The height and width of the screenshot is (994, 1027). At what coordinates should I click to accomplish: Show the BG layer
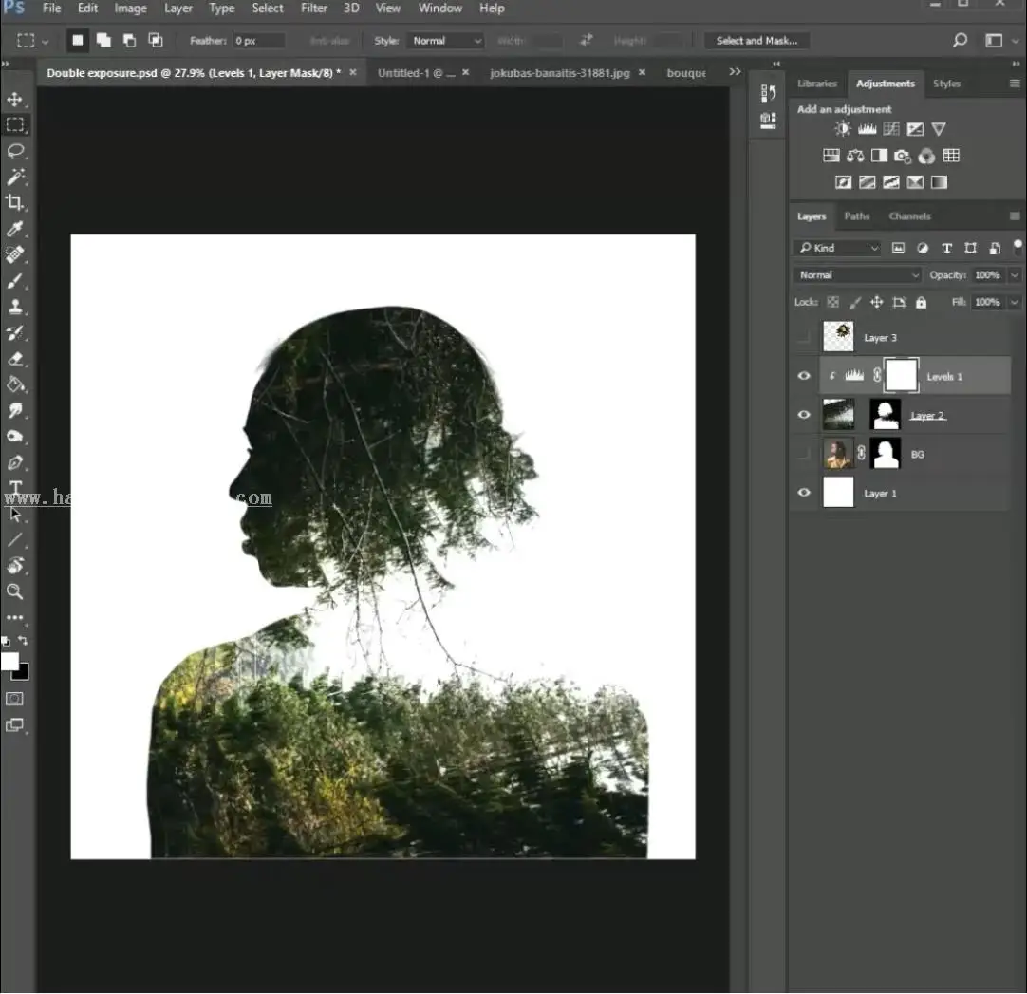(804, 454)
